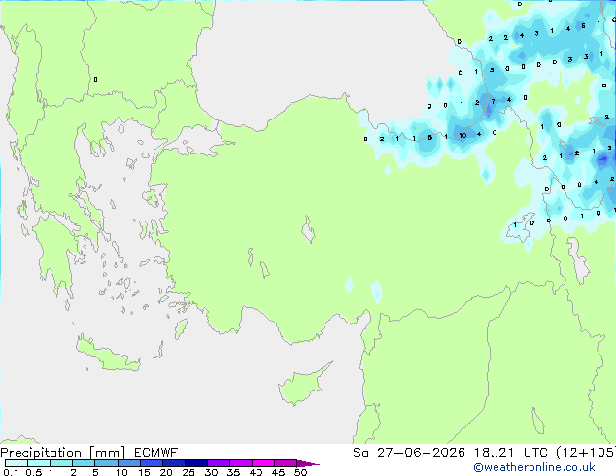Screen dimensions: 616x476
Task: Click the 2–5 mm legend color box
Action: [84, 463]
